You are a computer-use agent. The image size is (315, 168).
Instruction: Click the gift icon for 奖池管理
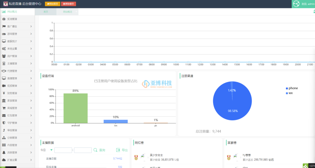coord(4,19)
